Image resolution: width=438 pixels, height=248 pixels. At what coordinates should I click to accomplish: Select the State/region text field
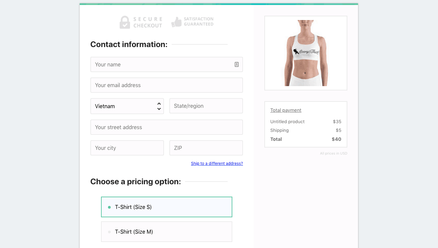coord(206,106)
